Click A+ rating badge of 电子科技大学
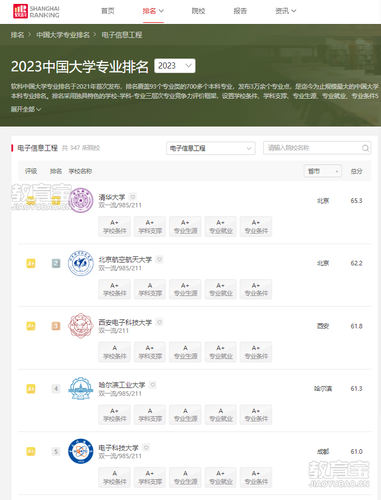The image size is (381, 500). point(31,452)
